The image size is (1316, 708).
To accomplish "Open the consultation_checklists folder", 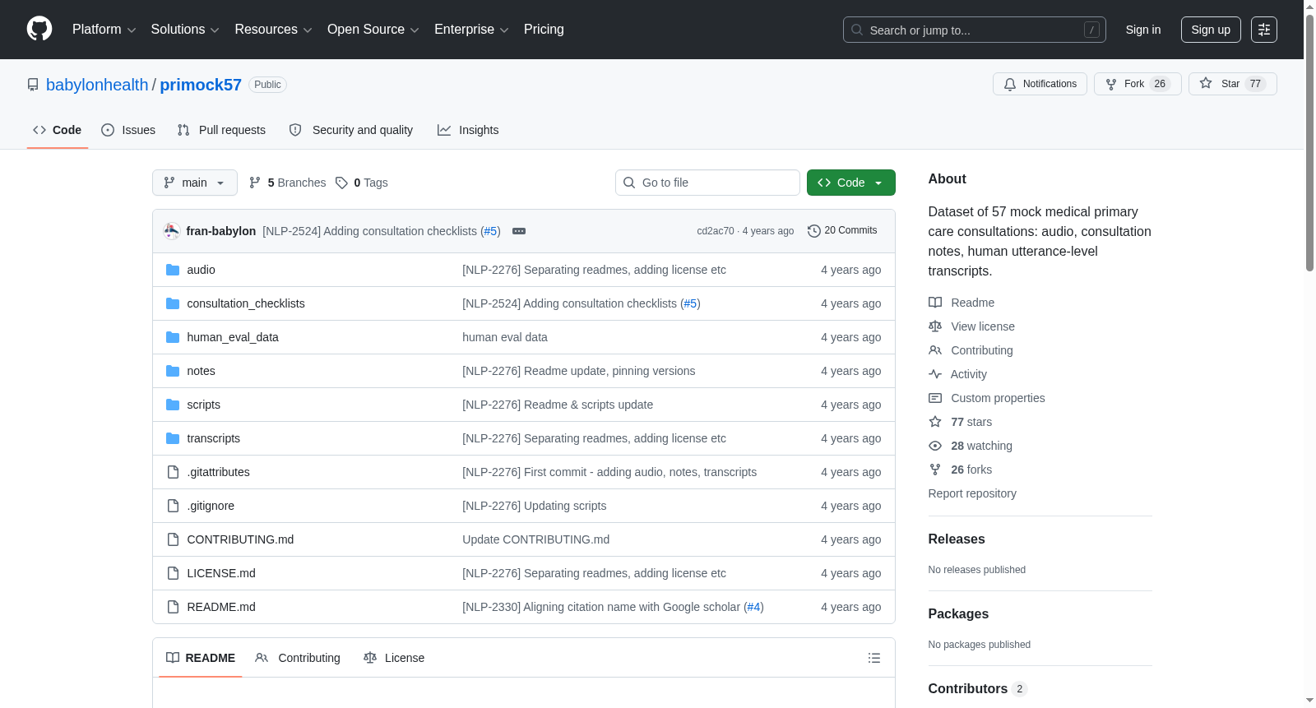I will click(246, 303).
